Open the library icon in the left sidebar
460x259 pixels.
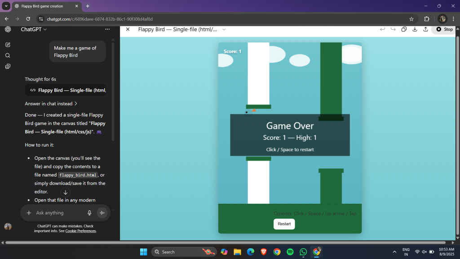pos(8,67)
